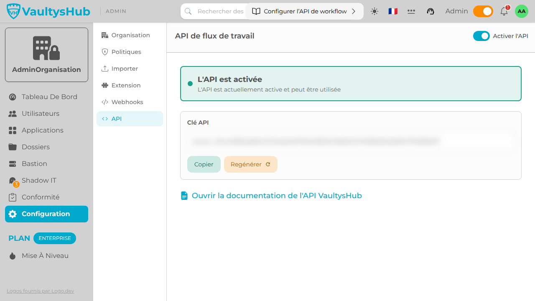Viewport: 535px width, 301px height.
Task: Click the Webhooks code icon
Action: 105,102
